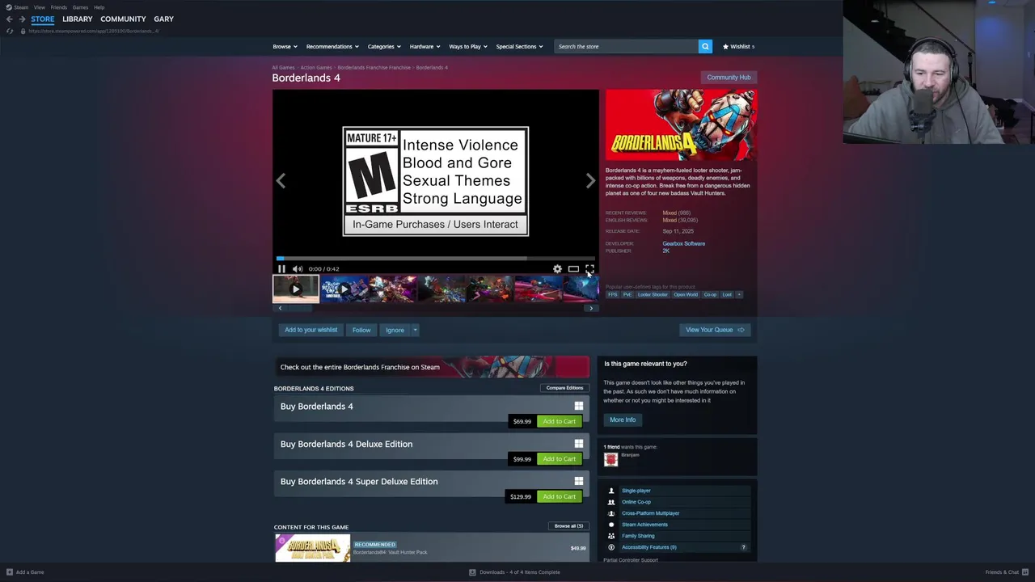
Task: Add Super Deluxe Edition to cart
Action: (x=559, y=496)
